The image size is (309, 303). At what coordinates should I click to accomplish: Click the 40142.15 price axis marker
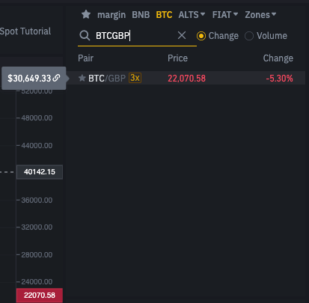[40, 172]
